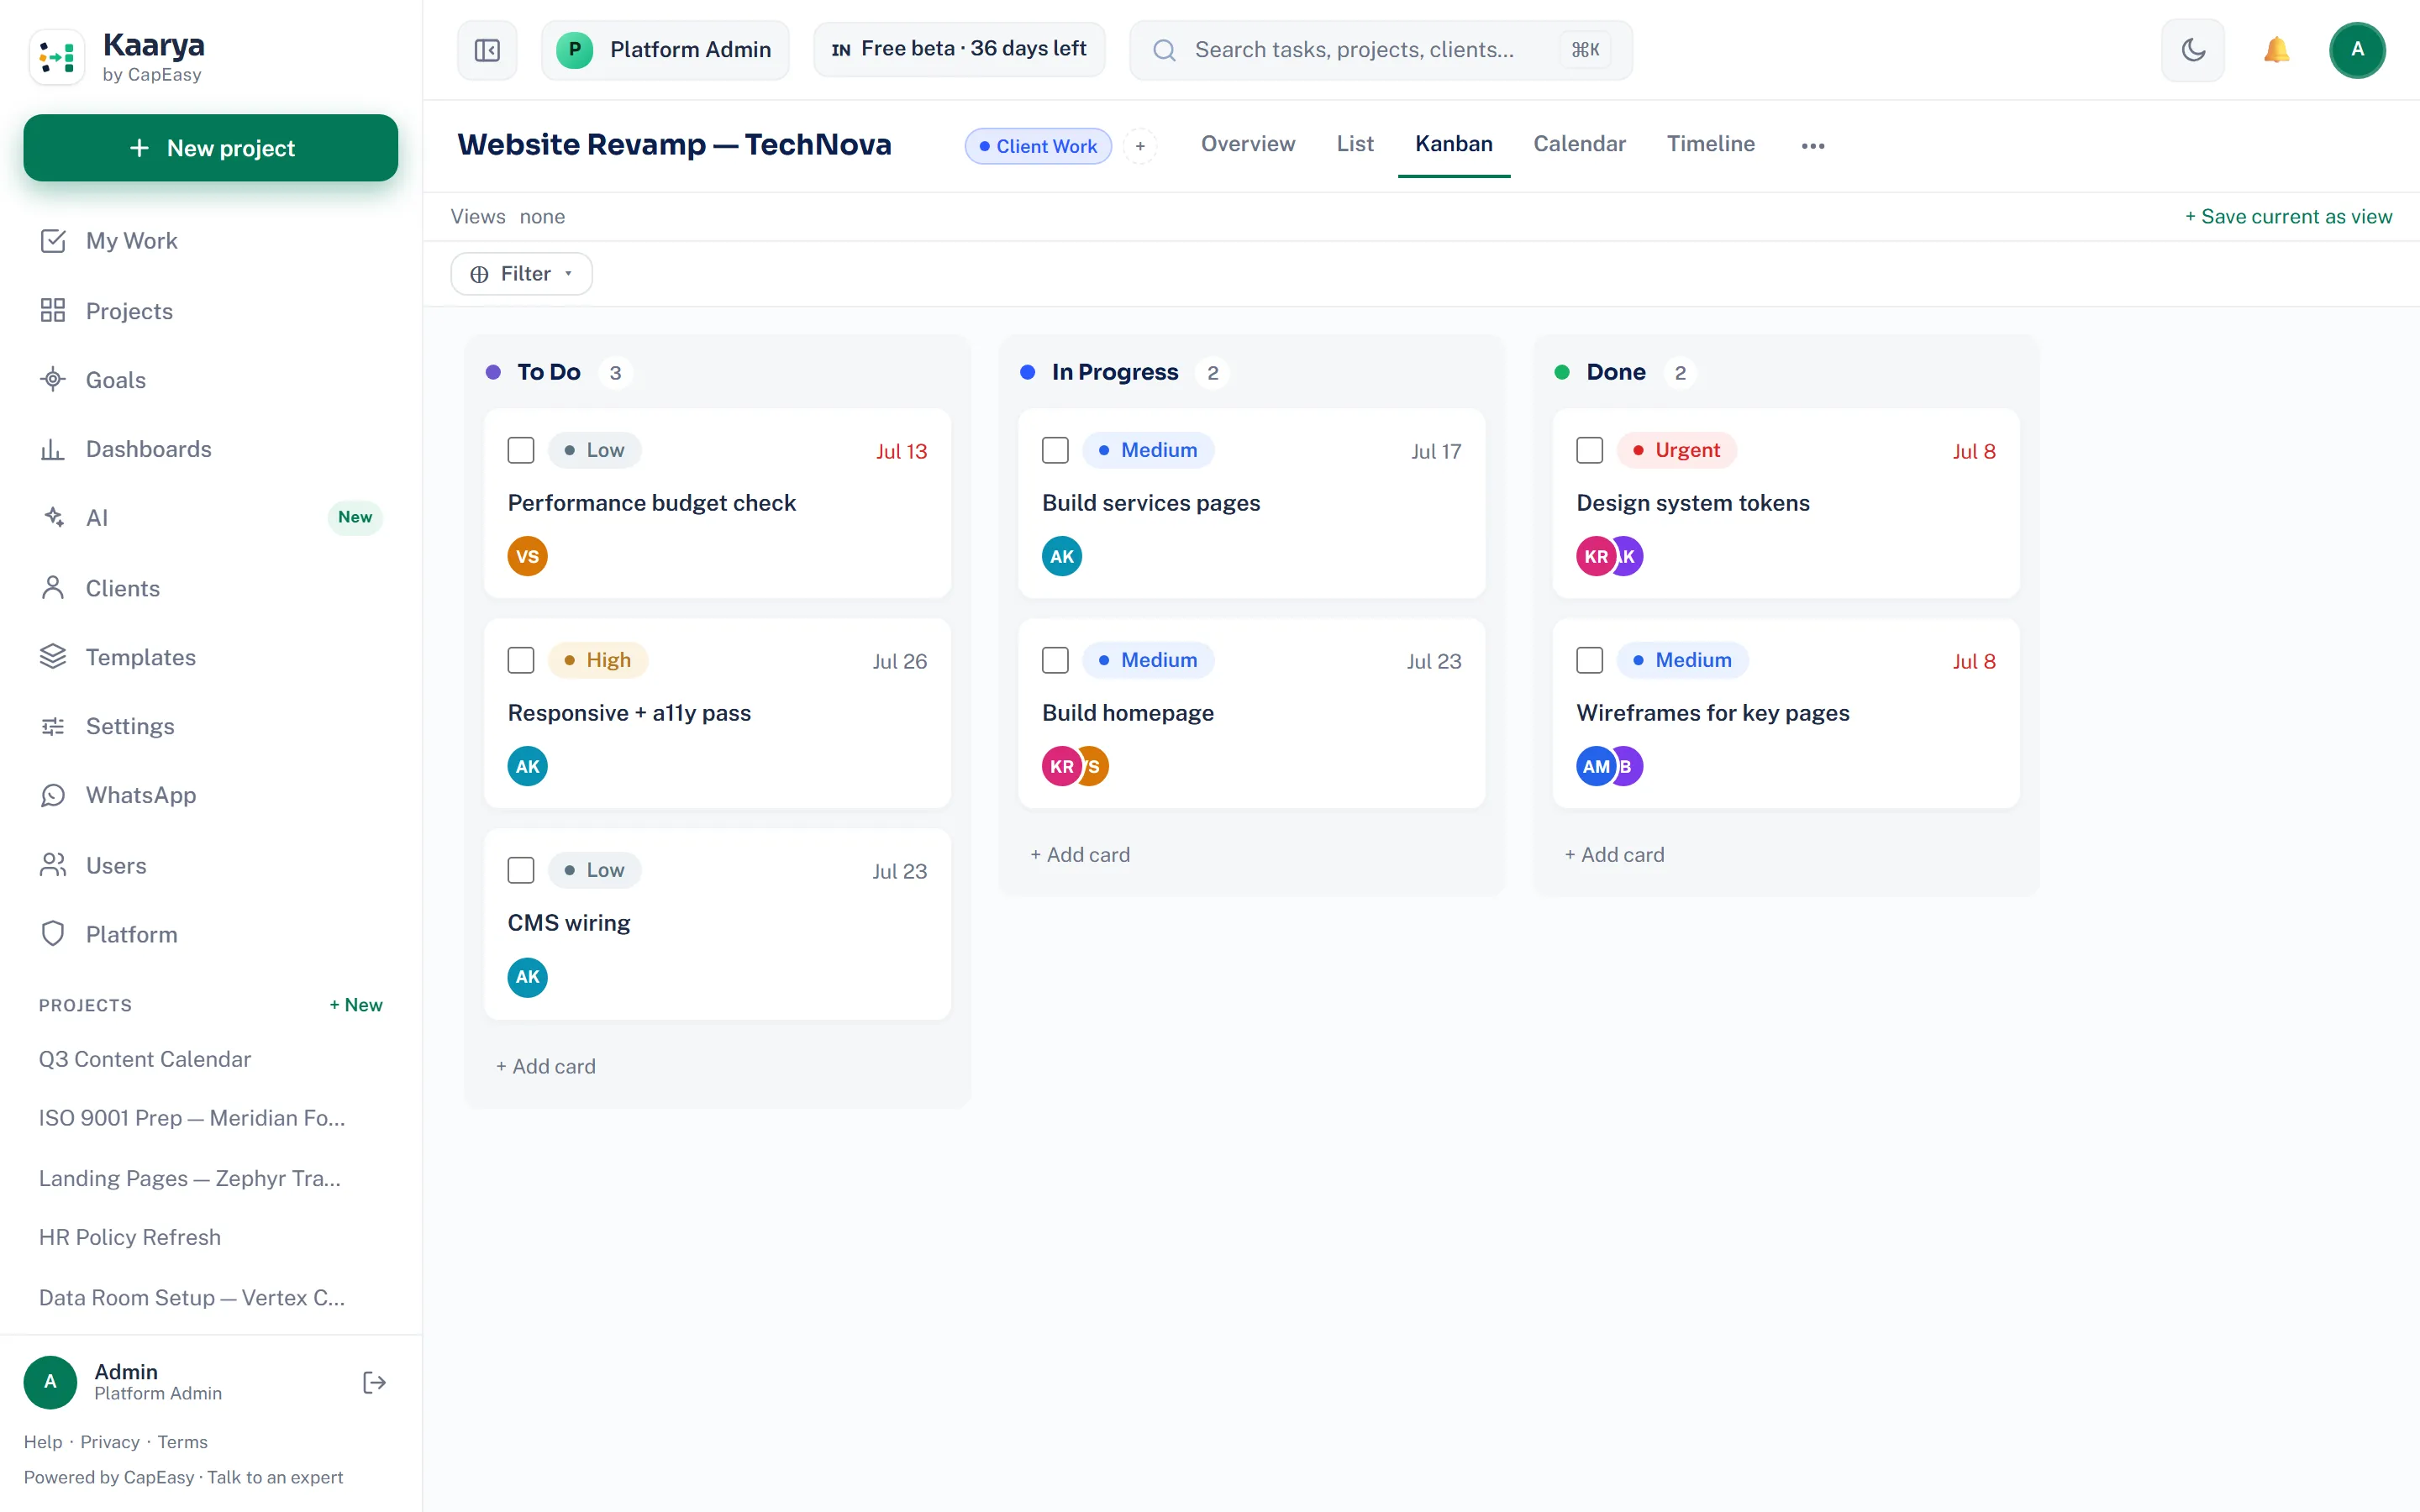Image resolution: width=2420 pixels, height=1512 pixels.
Task: Open notifications bell icon
Action: pos(2277,50)
